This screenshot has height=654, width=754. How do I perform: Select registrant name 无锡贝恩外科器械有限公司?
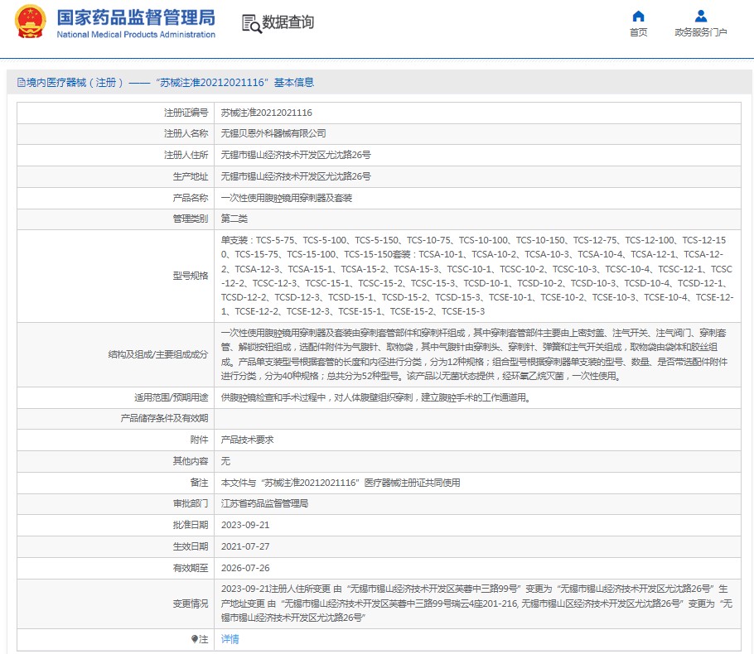[x=273, y=133]
